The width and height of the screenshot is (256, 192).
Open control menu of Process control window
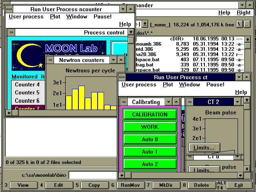pyautogui.click(x=11, y=32)
